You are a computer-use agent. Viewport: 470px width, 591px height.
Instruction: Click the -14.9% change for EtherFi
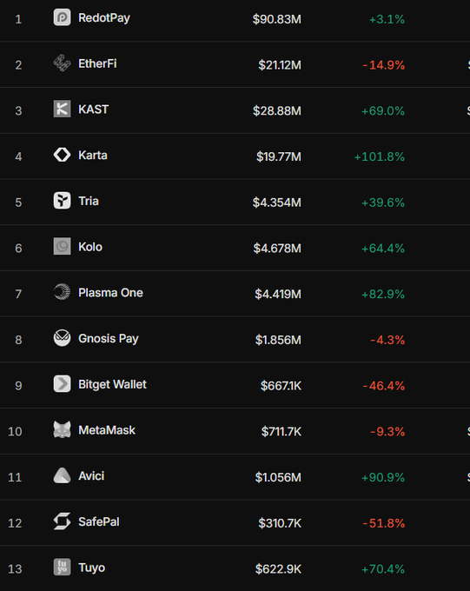click(384, 65)
